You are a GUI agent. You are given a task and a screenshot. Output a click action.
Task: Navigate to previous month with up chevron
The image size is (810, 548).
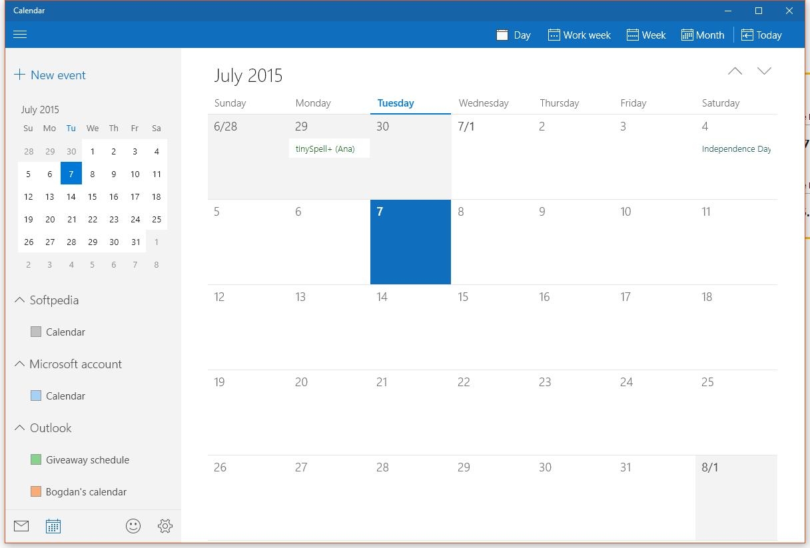735,71
